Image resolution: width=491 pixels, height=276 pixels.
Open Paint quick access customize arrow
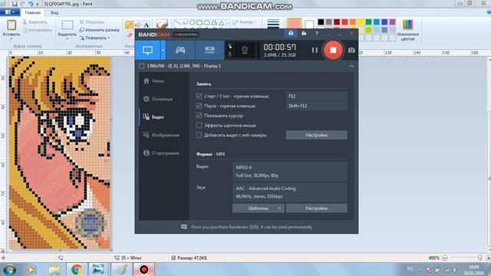point(38,5)
